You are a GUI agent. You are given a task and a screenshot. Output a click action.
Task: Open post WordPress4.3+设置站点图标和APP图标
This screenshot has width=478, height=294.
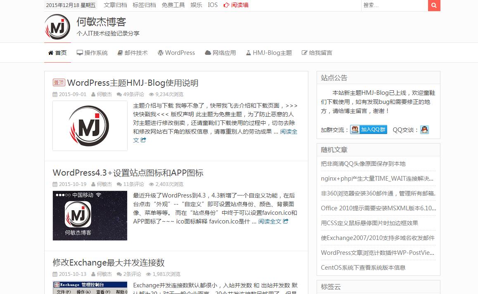tap(128, 173)
